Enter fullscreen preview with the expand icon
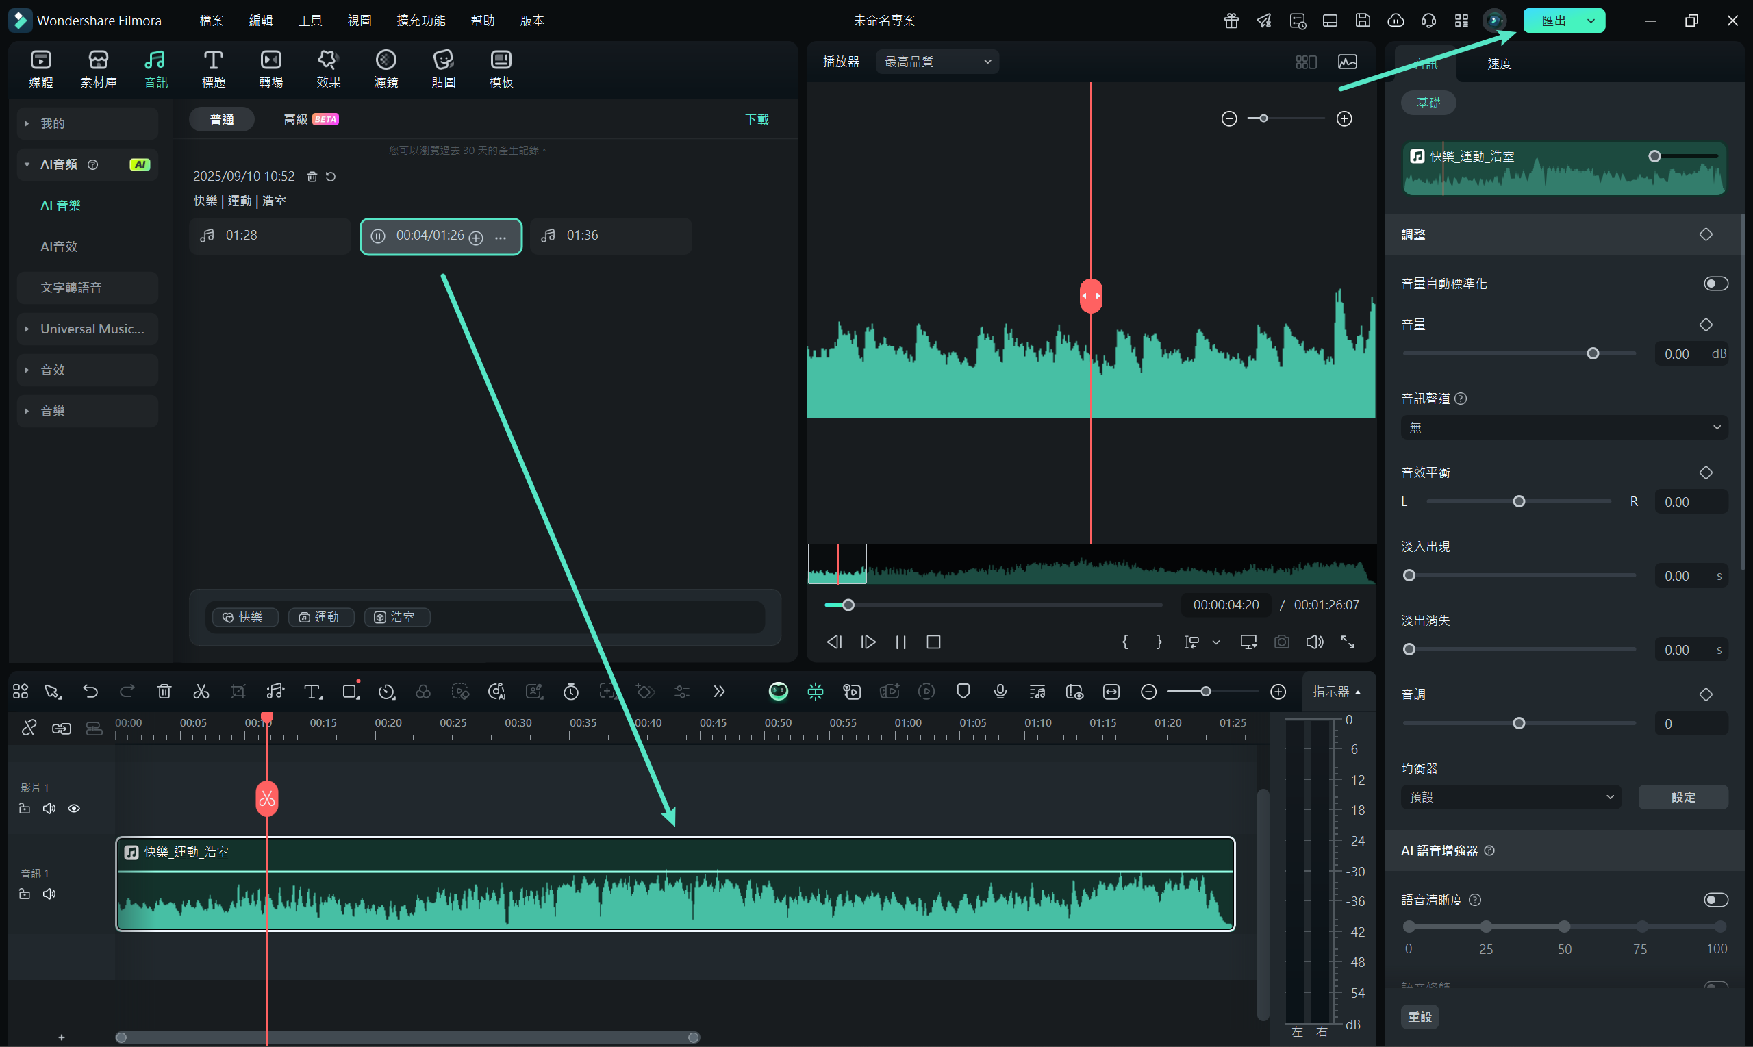 click(x=1348, y=642)
